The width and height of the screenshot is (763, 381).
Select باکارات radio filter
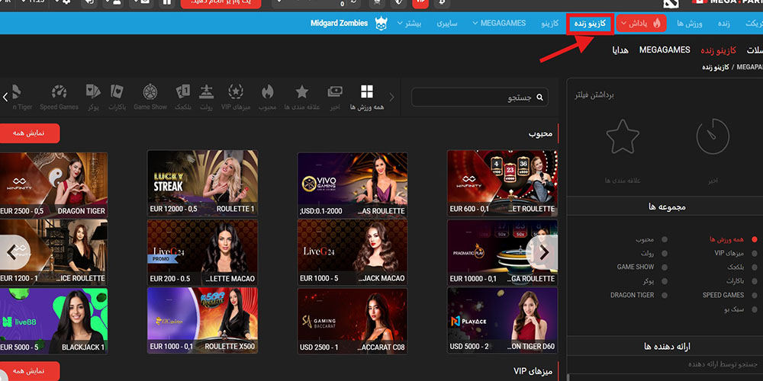tap(755, 281)
